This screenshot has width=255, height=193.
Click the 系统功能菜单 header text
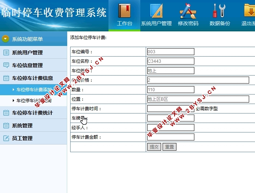(x=27, y=39)
